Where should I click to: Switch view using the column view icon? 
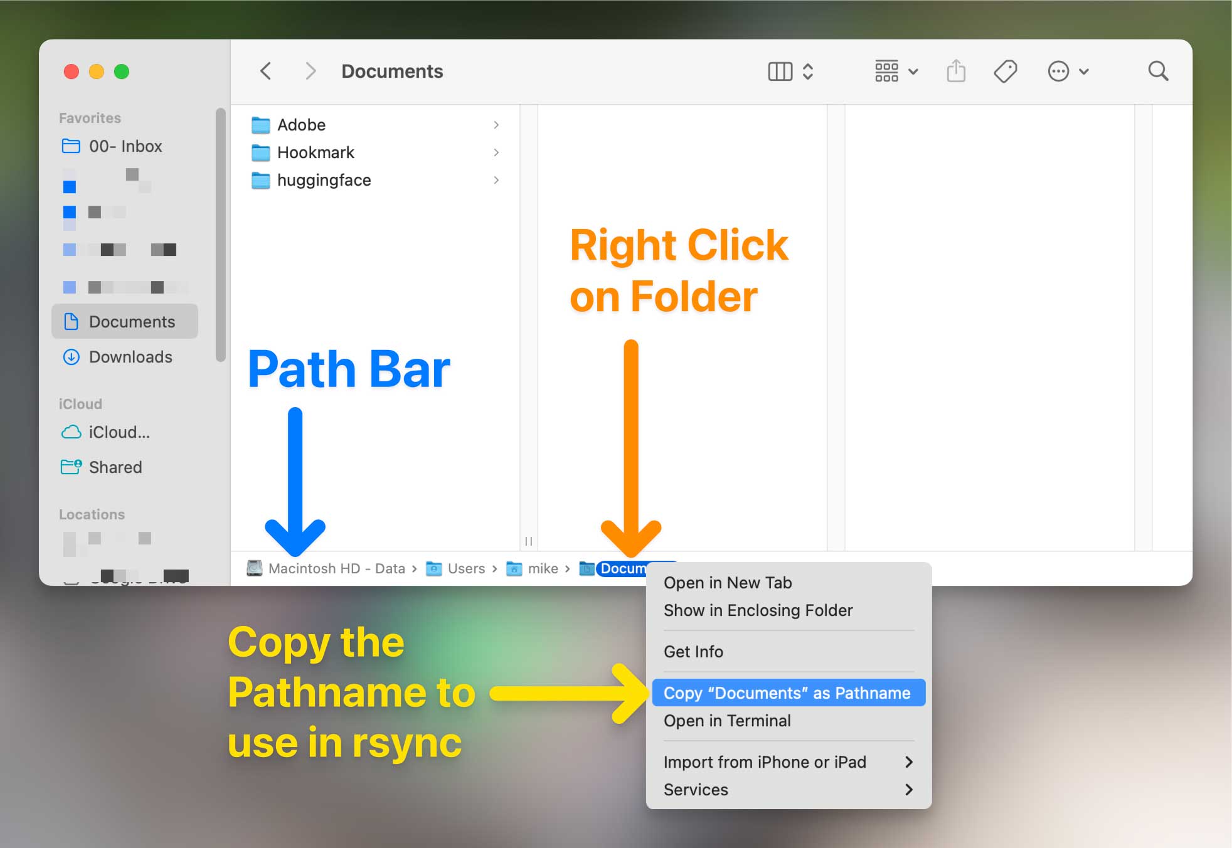coord(780,72)
